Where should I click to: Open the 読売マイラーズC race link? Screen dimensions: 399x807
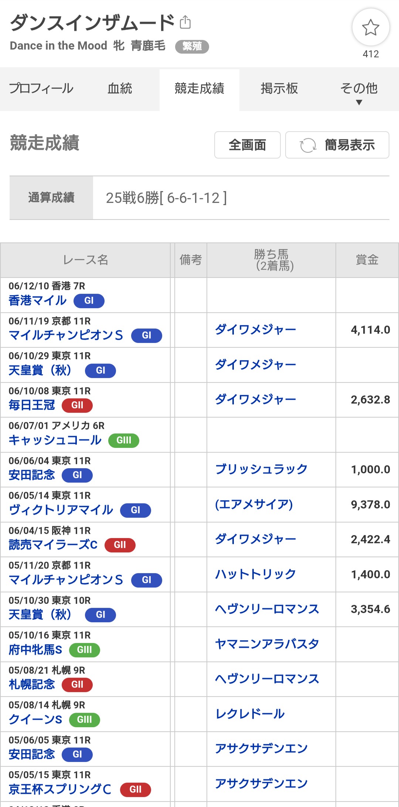tap(53, 545)
